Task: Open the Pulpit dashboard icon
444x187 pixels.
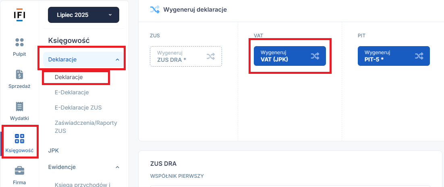Action: [x=19, y=42]
